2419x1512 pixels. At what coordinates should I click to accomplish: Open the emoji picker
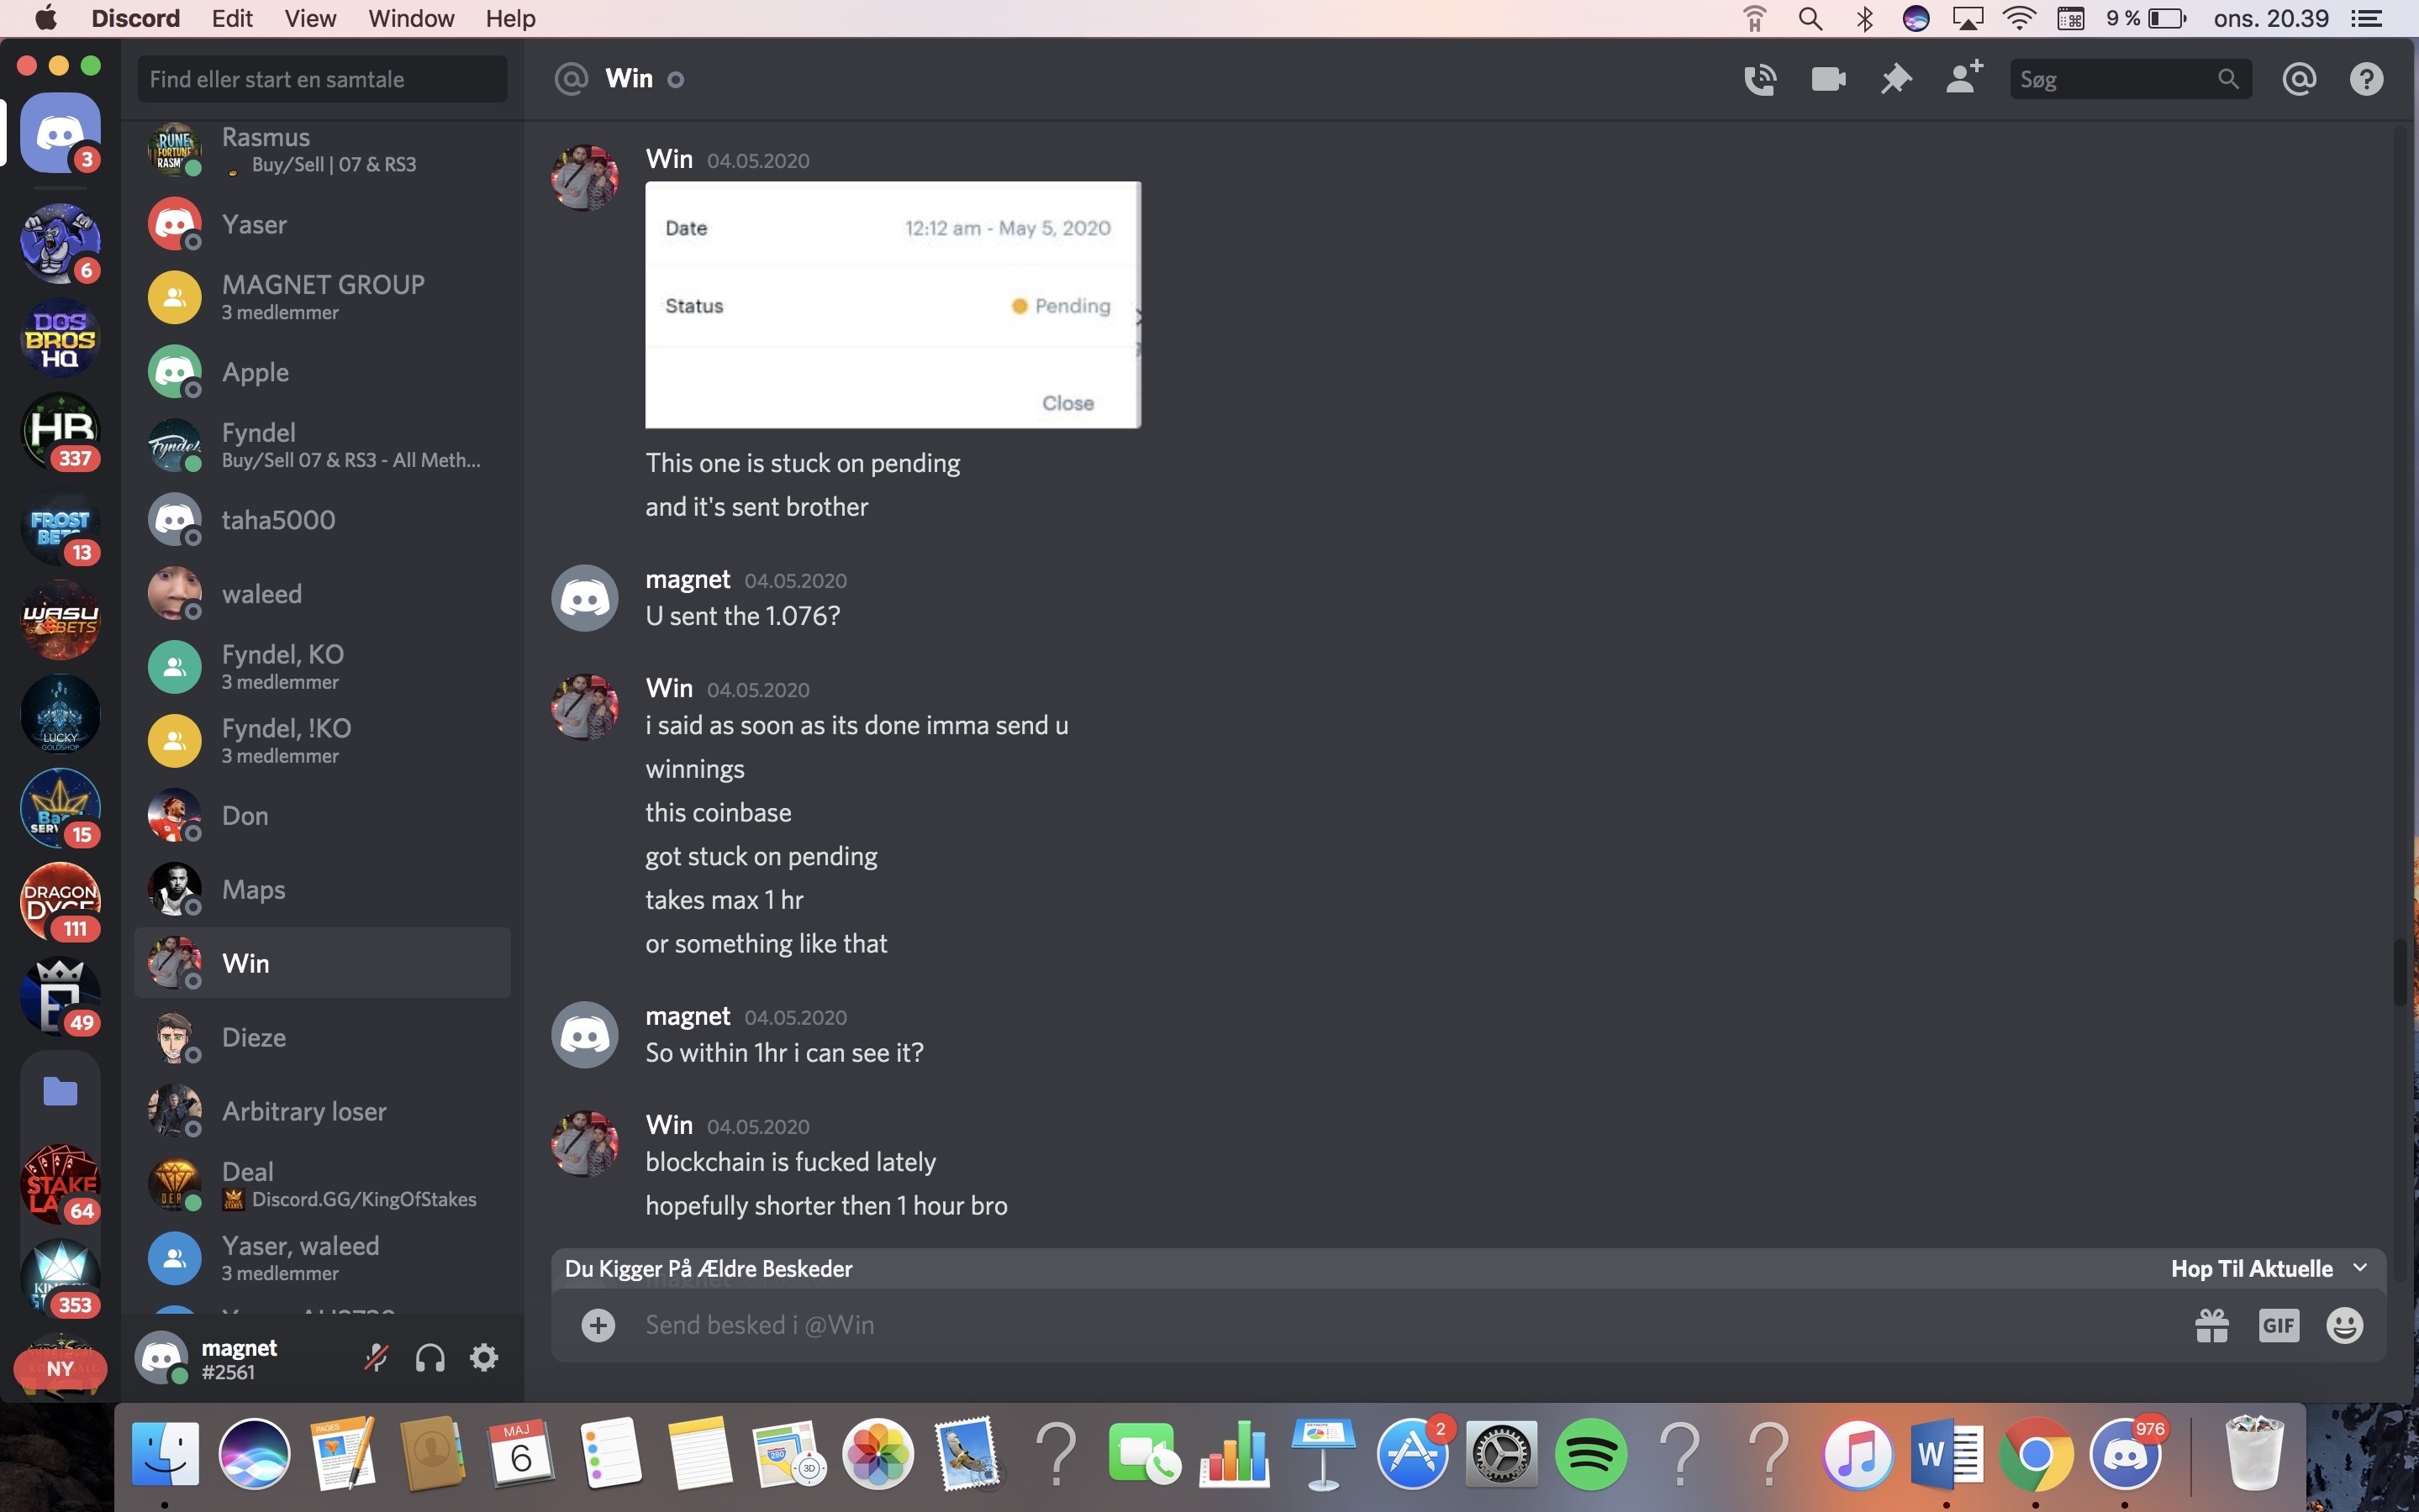[x=2344, y=1325]
